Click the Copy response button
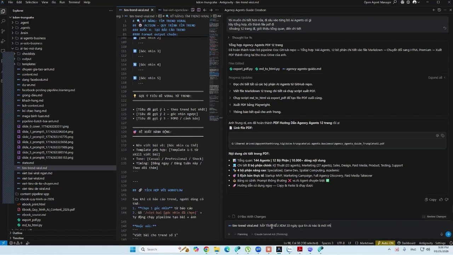Screen dimensions: 453x255 (x=431, y=200)
